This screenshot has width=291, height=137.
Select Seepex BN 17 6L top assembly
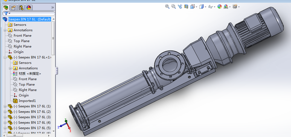click(30, 19)
